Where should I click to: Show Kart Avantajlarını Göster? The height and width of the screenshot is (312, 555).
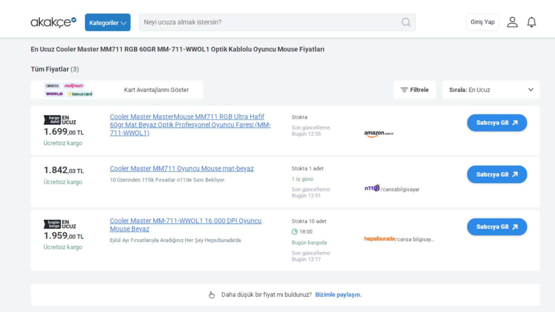[x=156, y=90]
